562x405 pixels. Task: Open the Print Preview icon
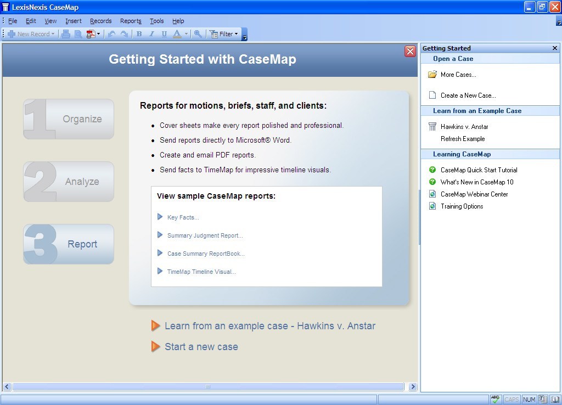point(78,33)
